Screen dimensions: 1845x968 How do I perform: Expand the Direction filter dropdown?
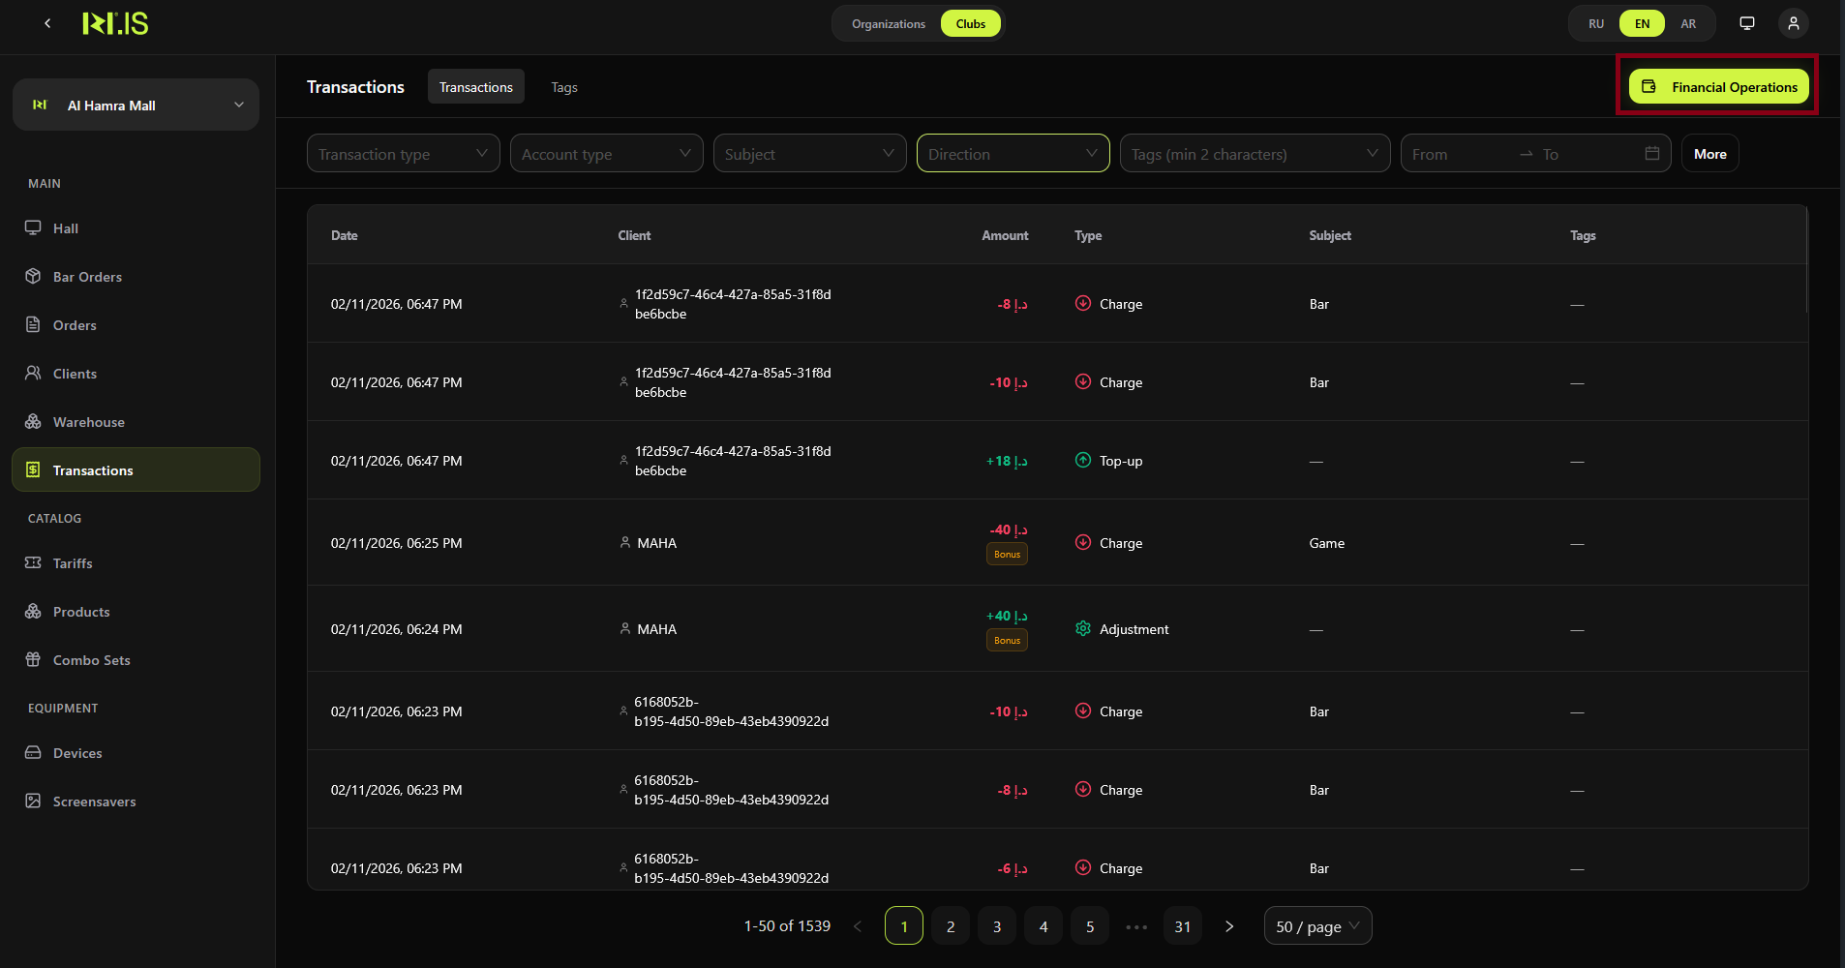1013,153
